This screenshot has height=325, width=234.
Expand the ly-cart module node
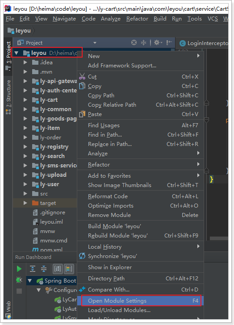25,100
